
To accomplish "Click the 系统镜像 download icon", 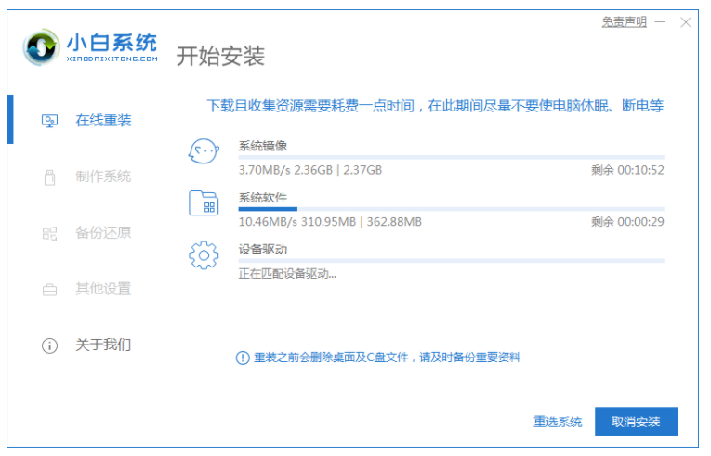I will coord(204,150).
